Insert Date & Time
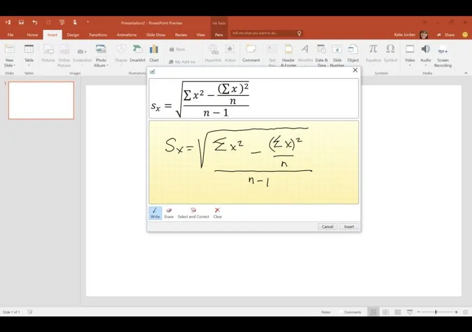472x332 pixels. (321, 56)
